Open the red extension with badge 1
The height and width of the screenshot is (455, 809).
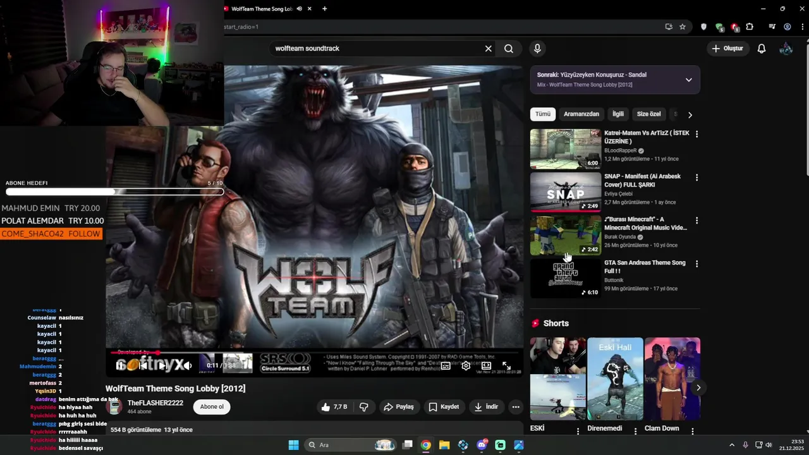coord(734,27)
